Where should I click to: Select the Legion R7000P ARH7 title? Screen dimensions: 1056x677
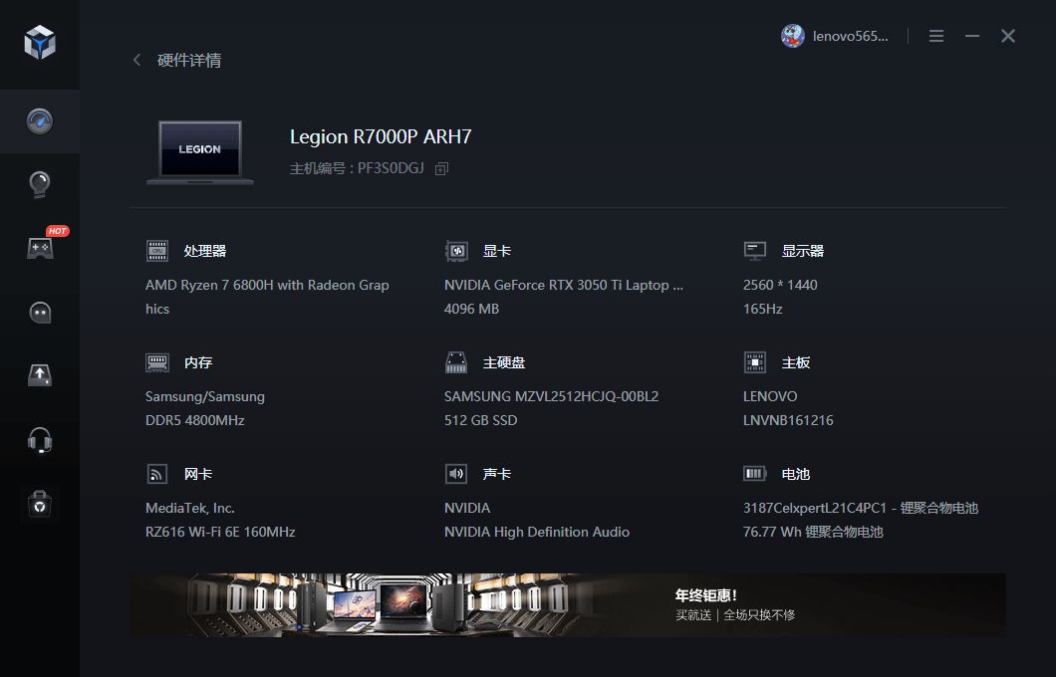(x=381, y=136)
